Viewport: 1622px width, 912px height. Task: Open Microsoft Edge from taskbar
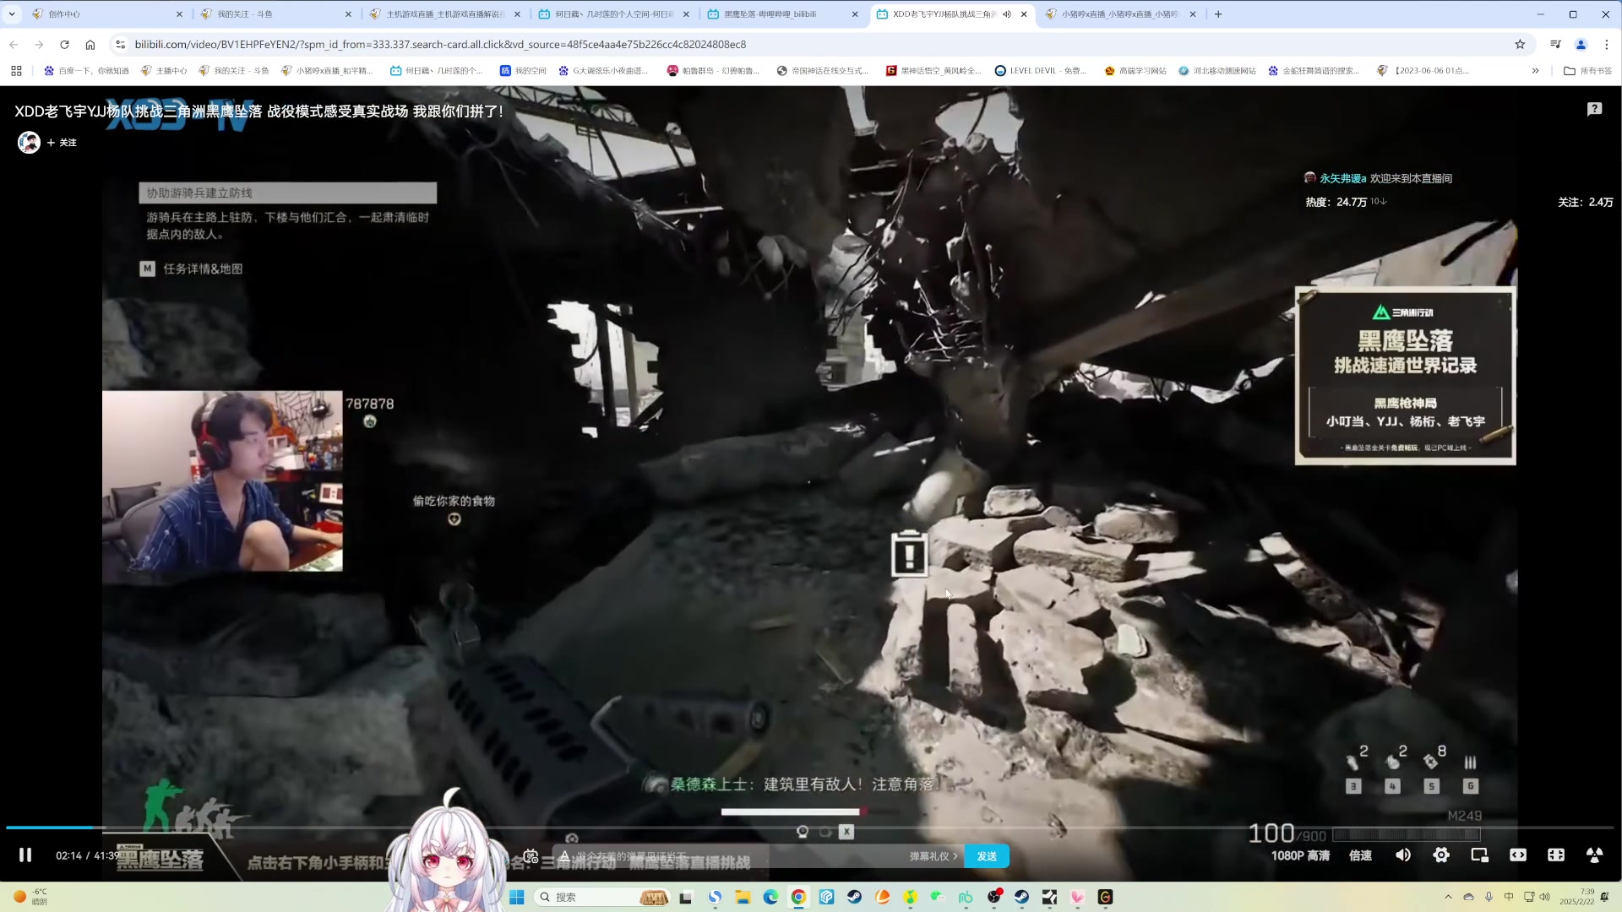[x=770, y=897]
